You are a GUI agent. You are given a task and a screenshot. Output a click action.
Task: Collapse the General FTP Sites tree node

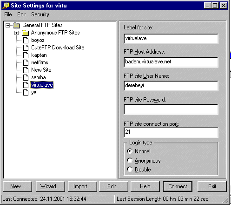click(x=7, y=25)
